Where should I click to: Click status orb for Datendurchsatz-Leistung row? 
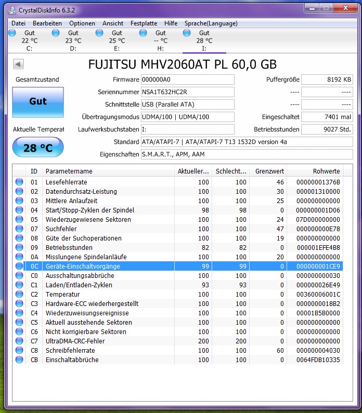point(19,191)
